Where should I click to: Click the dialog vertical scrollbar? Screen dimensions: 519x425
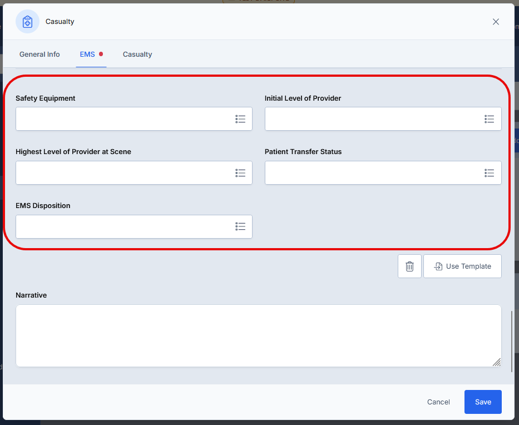tap(512, 341)
